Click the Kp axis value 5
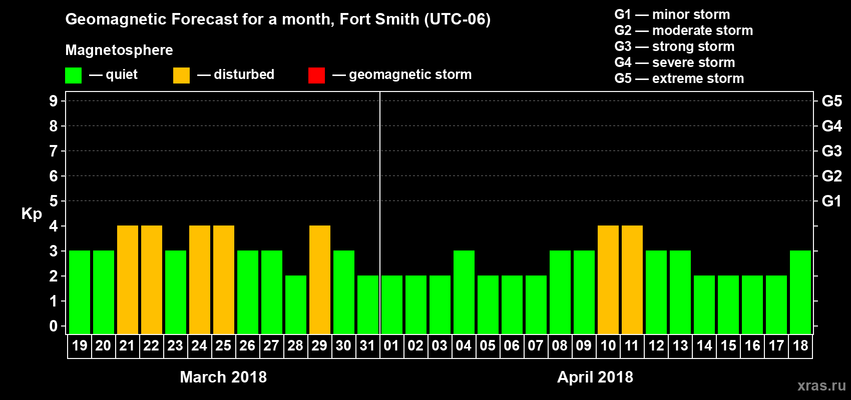Screen dimensions: 851x400 [54, 201]
